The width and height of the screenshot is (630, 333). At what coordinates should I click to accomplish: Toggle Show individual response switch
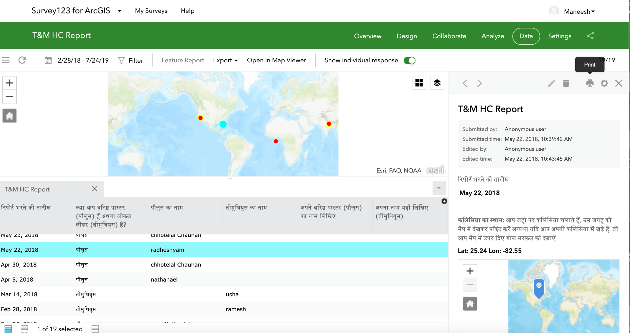[409, 61]
